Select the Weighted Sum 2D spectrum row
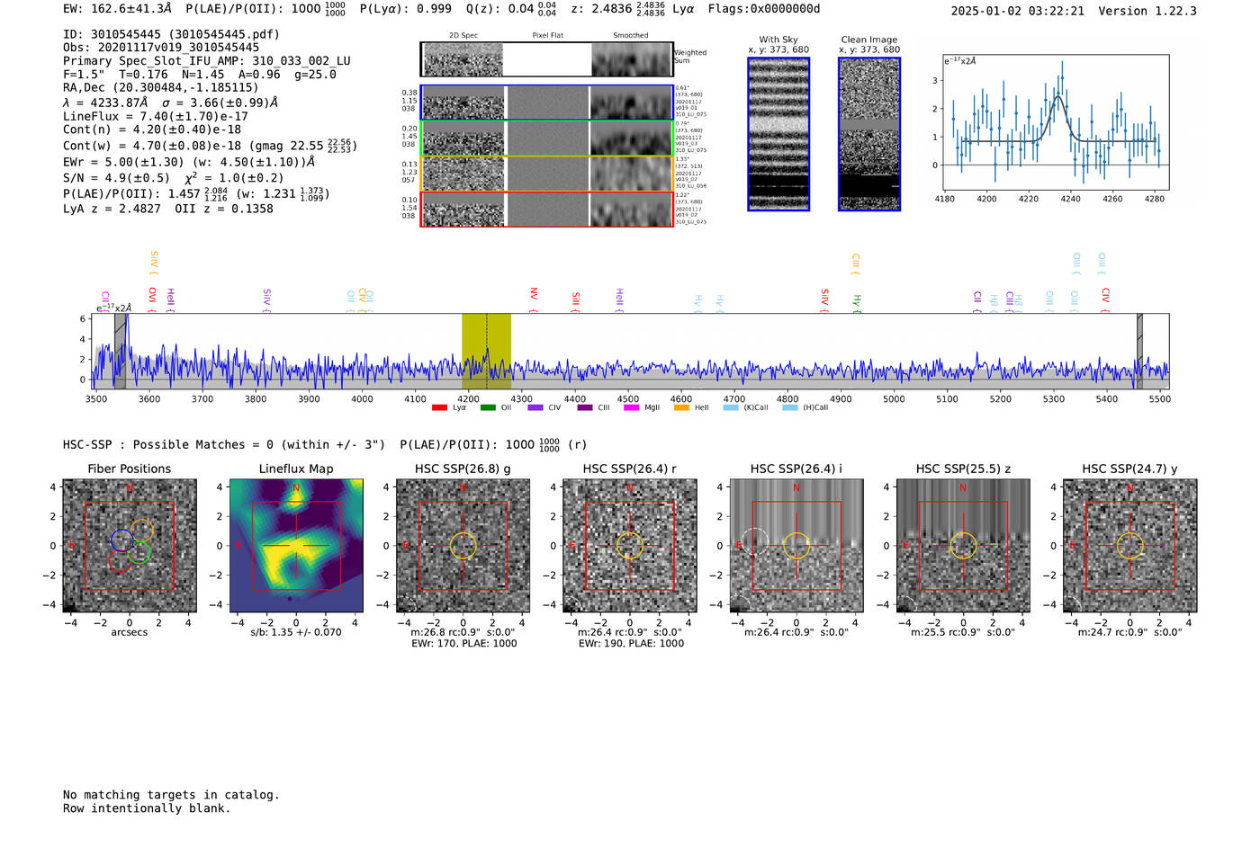The image size is (1260, 857). [x=546, y=59]
